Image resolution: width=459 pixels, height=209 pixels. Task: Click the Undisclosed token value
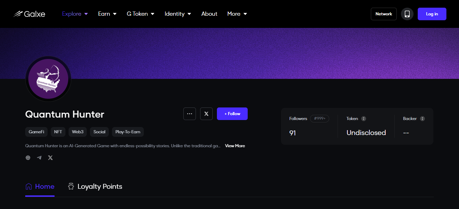pyautogui.click(x=366, y=133)
